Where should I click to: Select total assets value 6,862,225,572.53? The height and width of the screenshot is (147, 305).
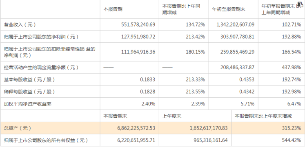[x=136, y=128]
